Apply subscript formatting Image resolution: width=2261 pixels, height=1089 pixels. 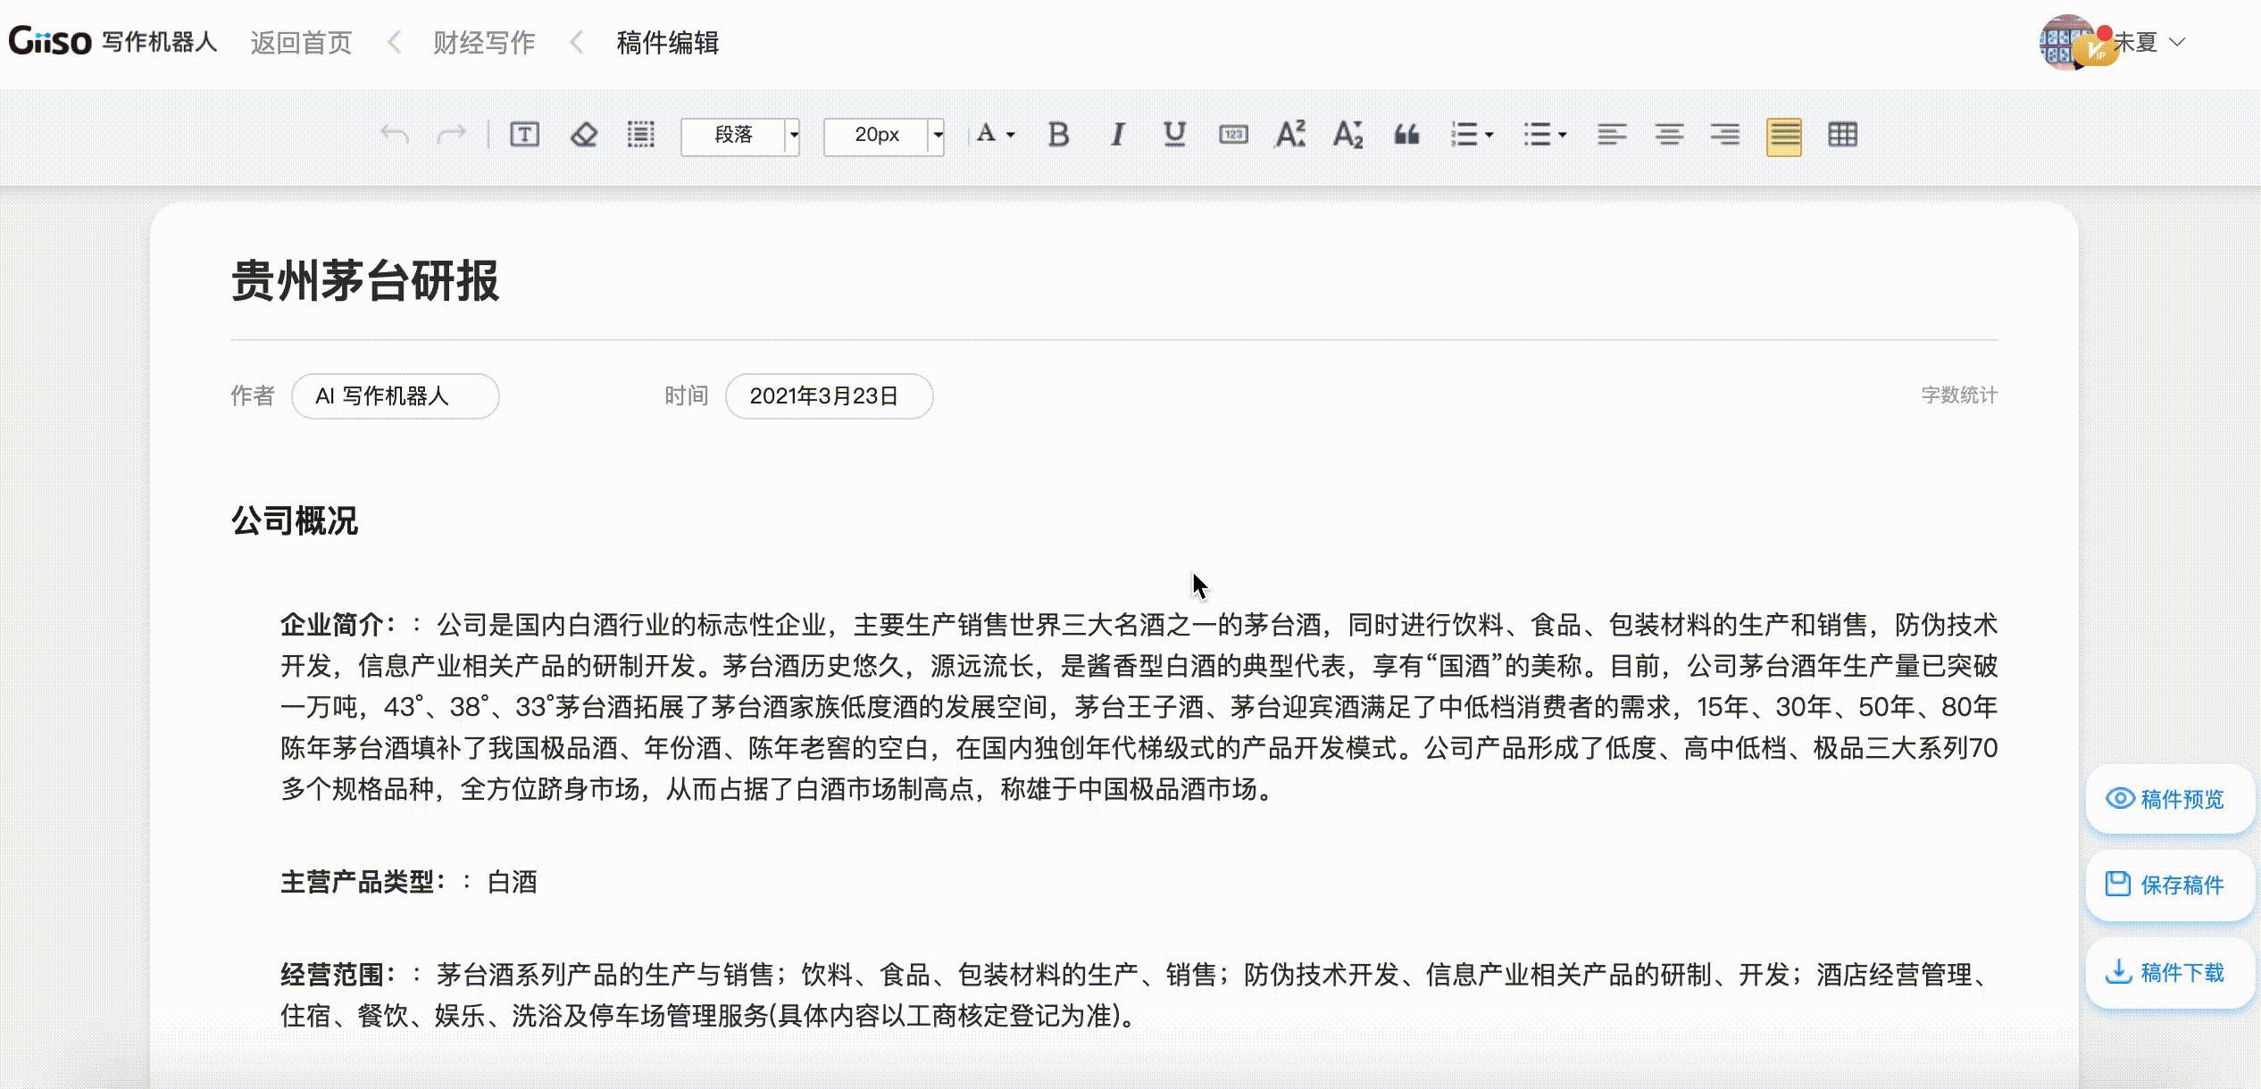click(1347, 135)
